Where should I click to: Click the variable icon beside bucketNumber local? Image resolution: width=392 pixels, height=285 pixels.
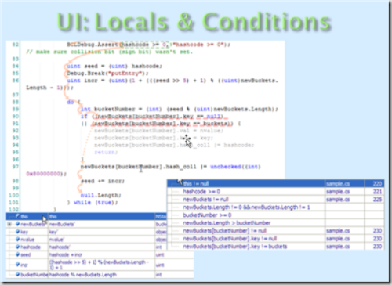click(x=17, y=274)
